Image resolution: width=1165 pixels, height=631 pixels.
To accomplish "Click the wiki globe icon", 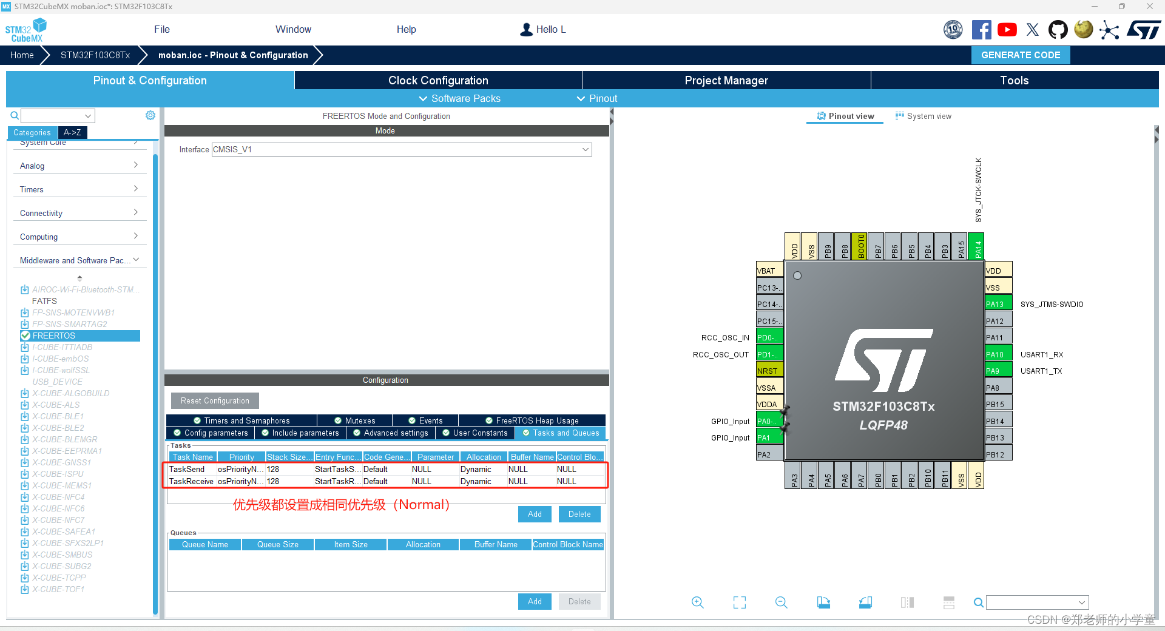I will click(1083, 29).
